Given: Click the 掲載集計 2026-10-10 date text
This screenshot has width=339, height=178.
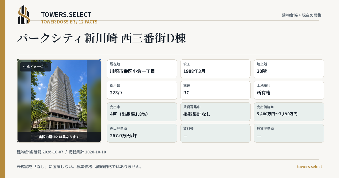Looking at the screenshot, I should (x=87, y=152).
